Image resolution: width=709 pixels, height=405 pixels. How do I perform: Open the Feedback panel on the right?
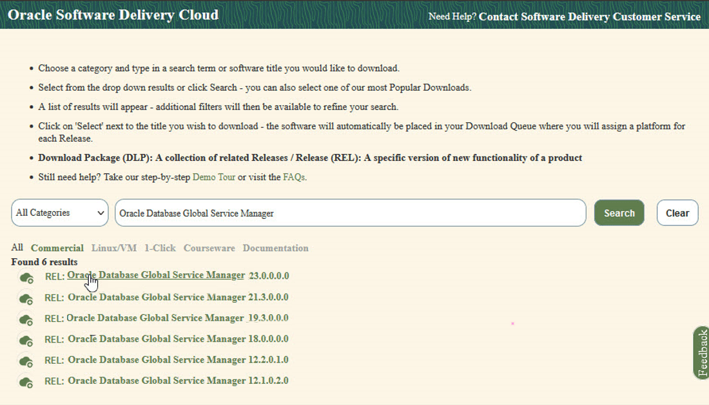(702, 354)
